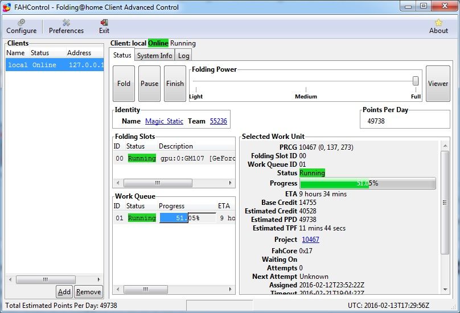460x313 pixels.
Task: Click Folding Slots scroll left arrow
Action: point(118,183)
